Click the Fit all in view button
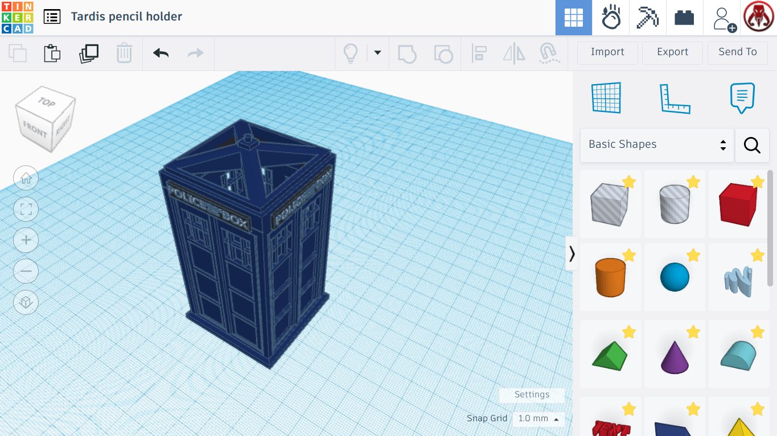The image size is (777, 436). pos(26,209)
